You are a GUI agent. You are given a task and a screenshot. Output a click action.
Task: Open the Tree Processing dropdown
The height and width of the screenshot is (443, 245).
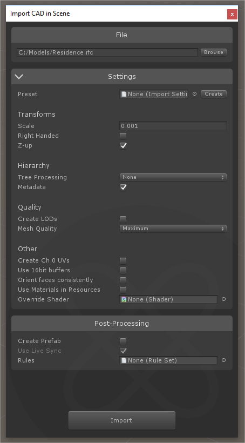tap(173, 177)
